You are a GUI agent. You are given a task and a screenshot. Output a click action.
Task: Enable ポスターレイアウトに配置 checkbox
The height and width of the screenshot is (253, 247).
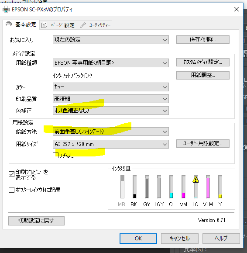(11, 190)
